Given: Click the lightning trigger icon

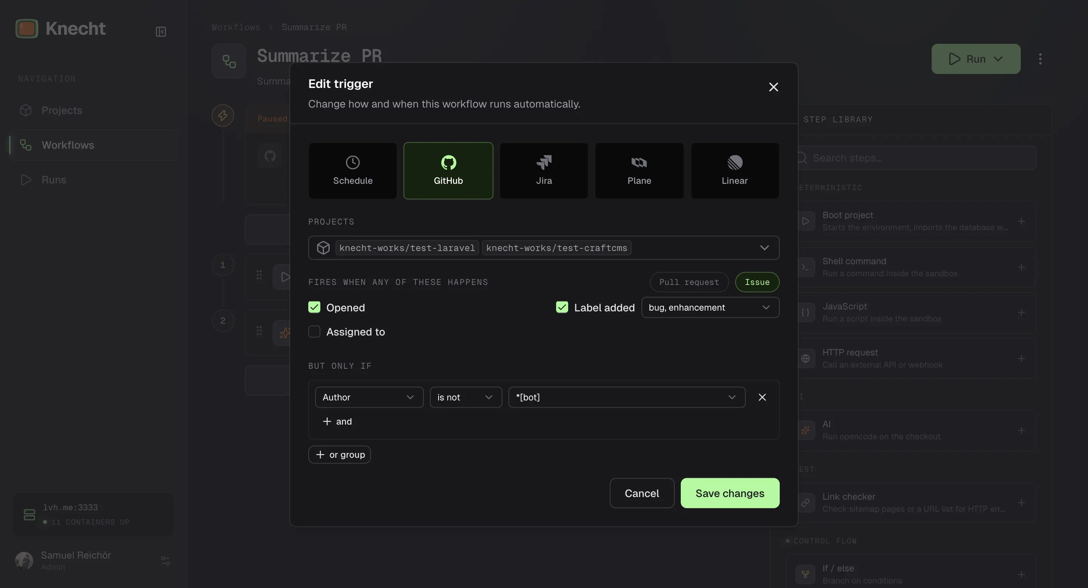Looking at the screenshot, I should coord(223,115).
